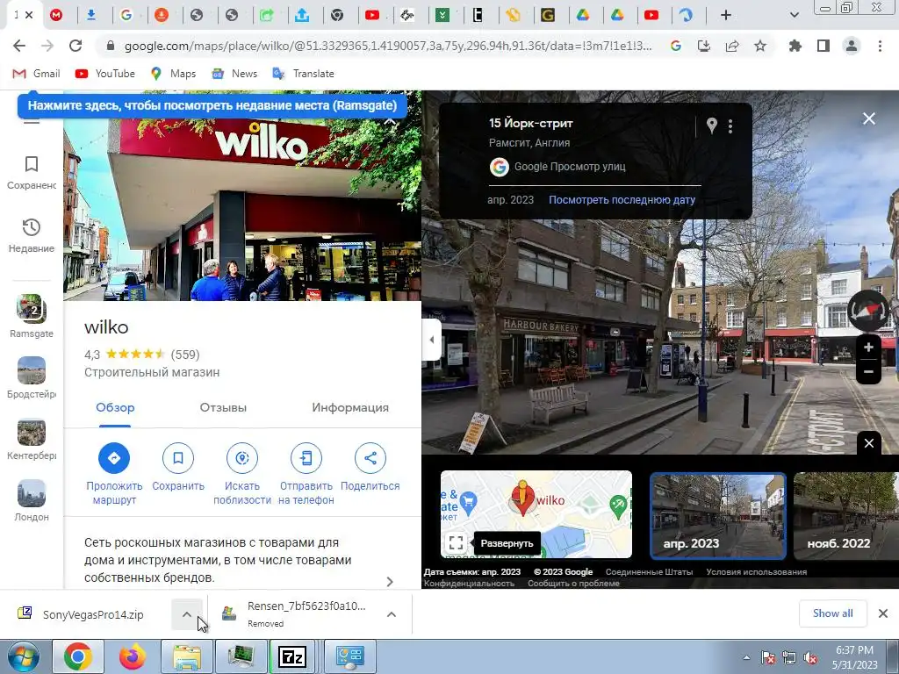This screenshot has width=899, height=674.
Task: Click Сообщить о проблеме link
Action: [x=573, y=584]
